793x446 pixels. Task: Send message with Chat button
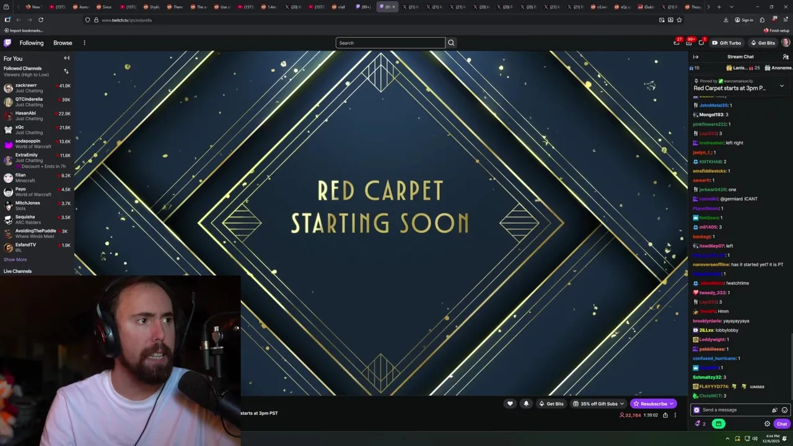[782, 424]
